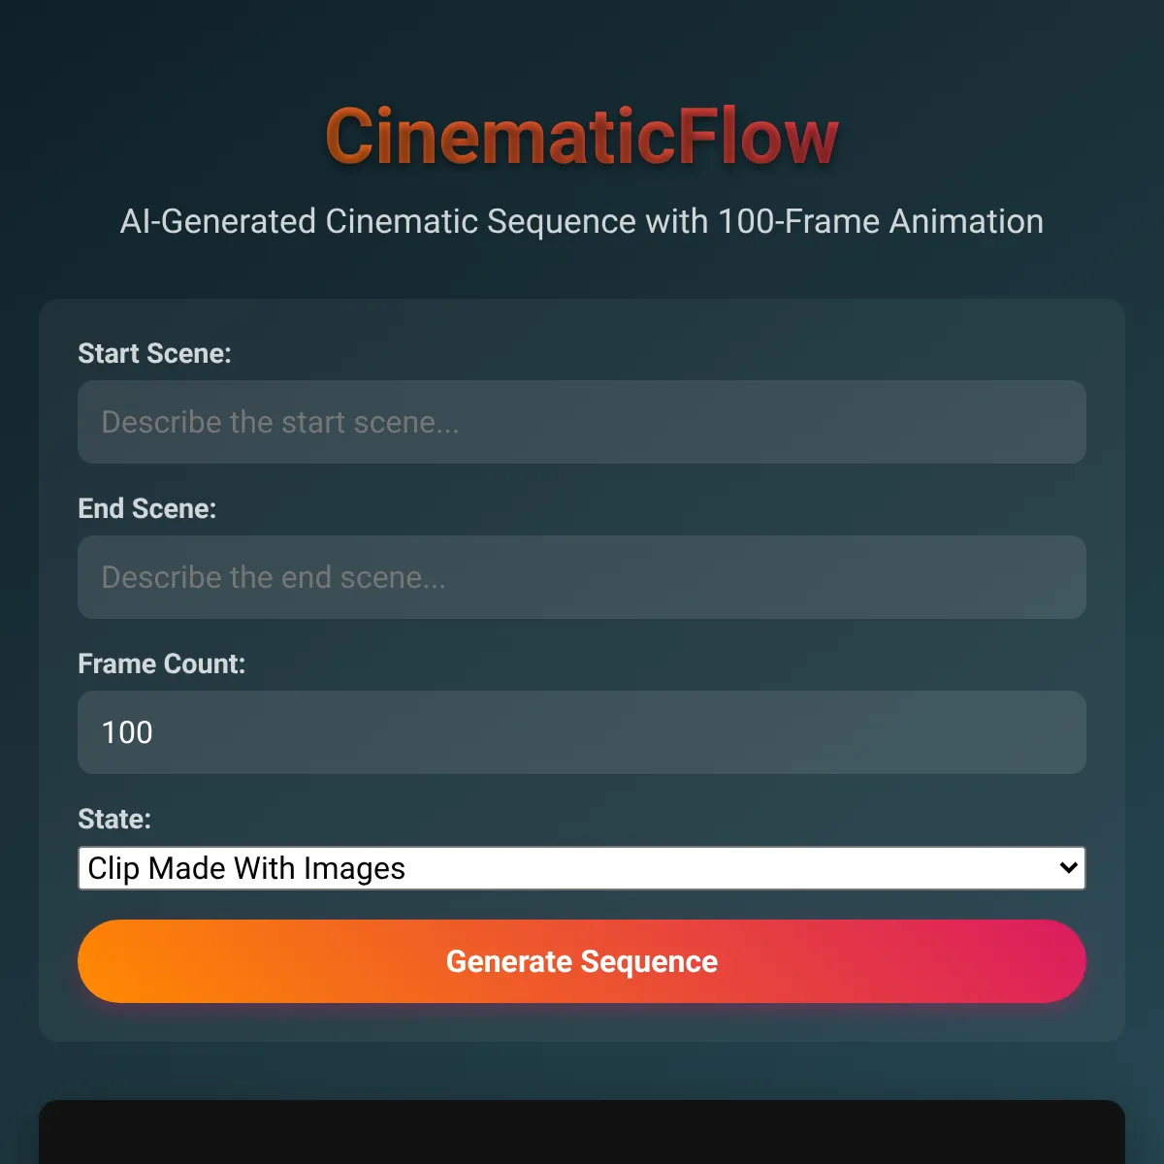Screen dimensions: 1164x1164
Task: Expand the State chevron arrow
Action: point(1069,868)
